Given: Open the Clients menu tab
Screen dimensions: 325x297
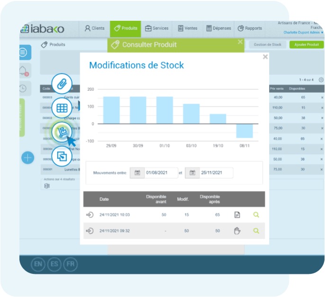Looking at the screenshot, I should [x=94, y=28].
